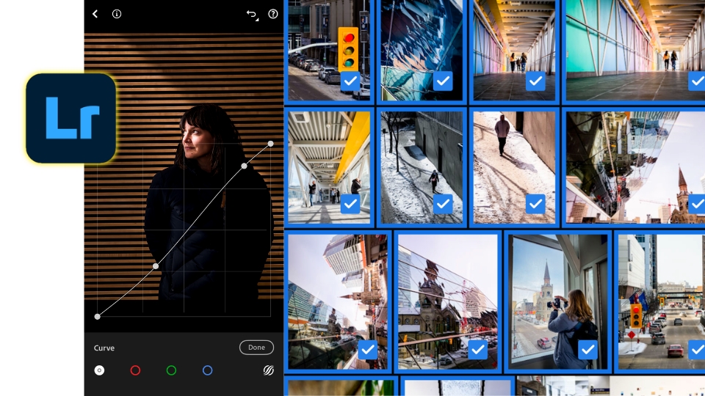The width and height of the screenshot is (705, 396).
Task: Click the Lightroom Lr app logo
Action: tap(71, 118)
